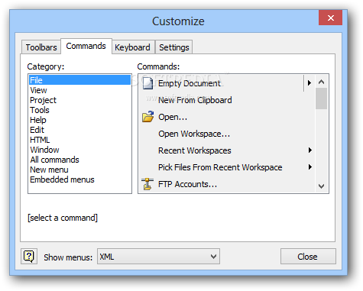363x291 pixels.
Task: Select the Help category
Action: (79, 120)
